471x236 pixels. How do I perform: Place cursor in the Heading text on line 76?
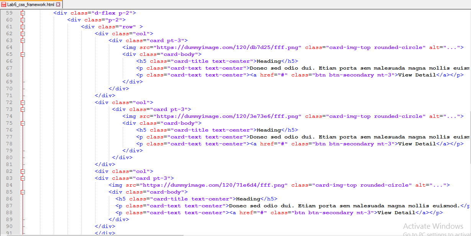pyautogui.click(x=268, y=130)
